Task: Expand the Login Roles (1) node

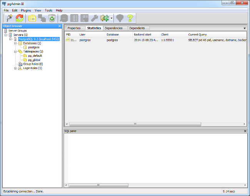Action: click(15, 68)
